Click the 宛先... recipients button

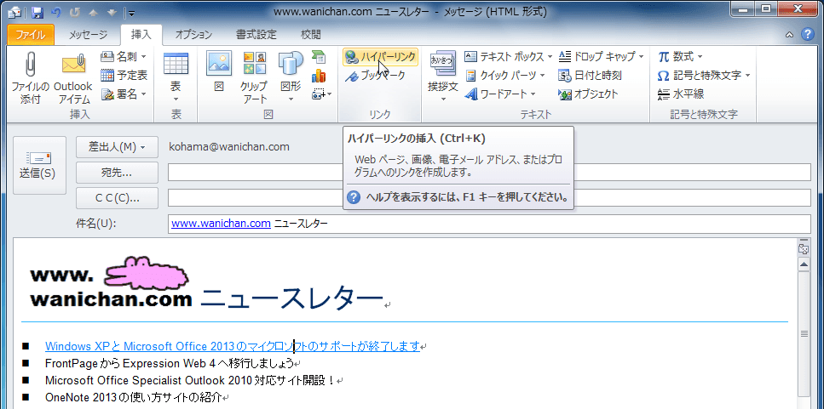[118, 173]
